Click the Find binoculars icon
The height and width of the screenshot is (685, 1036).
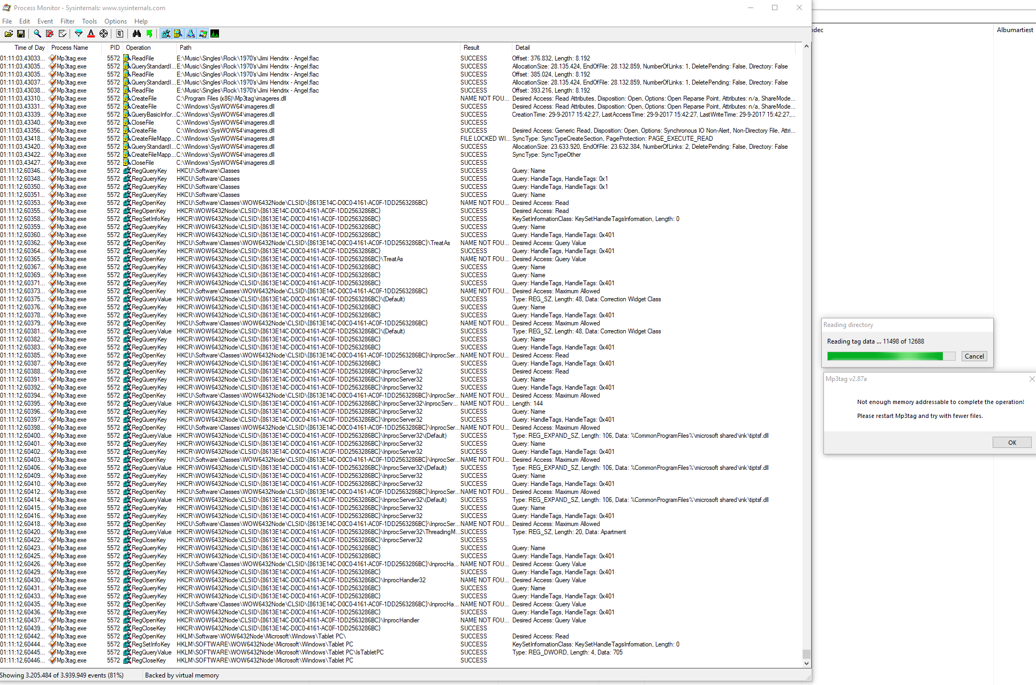137,34
